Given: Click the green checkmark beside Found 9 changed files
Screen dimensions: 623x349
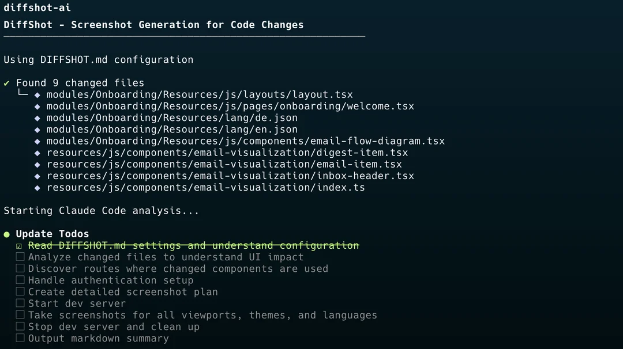Looking at the screenshot, I should (x=7, y=84).
